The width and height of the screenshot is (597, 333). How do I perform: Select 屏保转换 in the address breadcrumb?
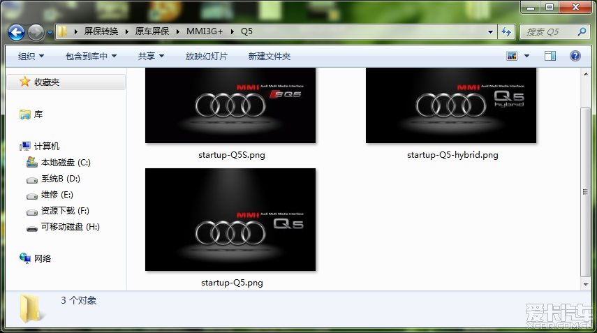point(101,31)
